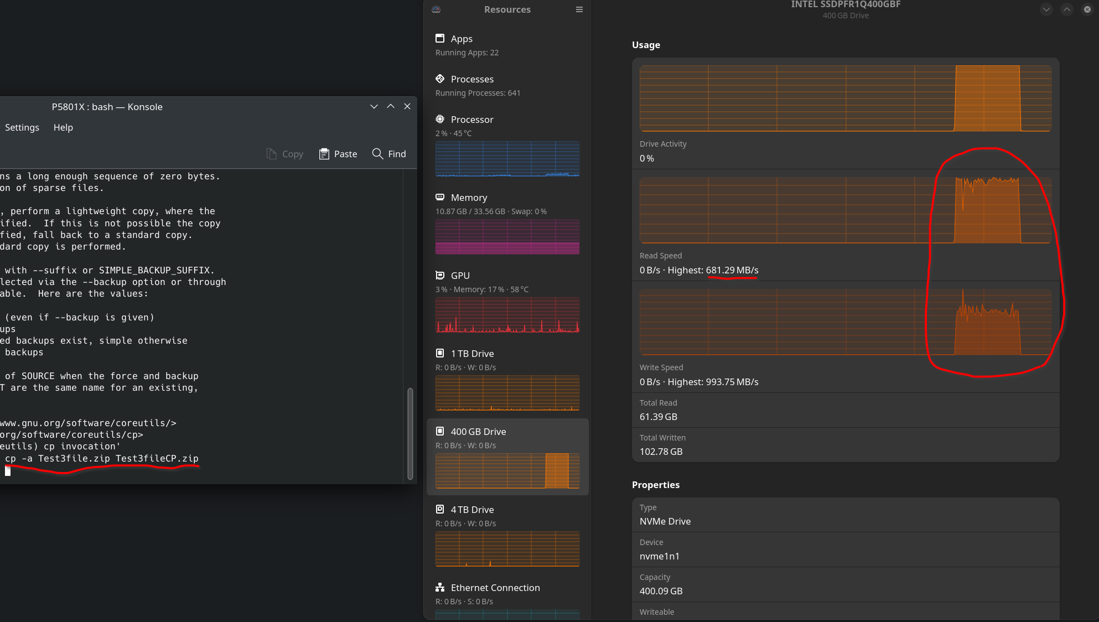Click the Konsole Copy toolbar button

pos(285,154)
